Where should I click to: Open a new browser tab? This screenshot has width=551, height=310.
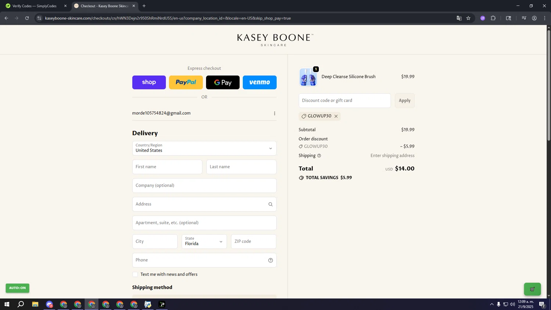click(144, 6)
